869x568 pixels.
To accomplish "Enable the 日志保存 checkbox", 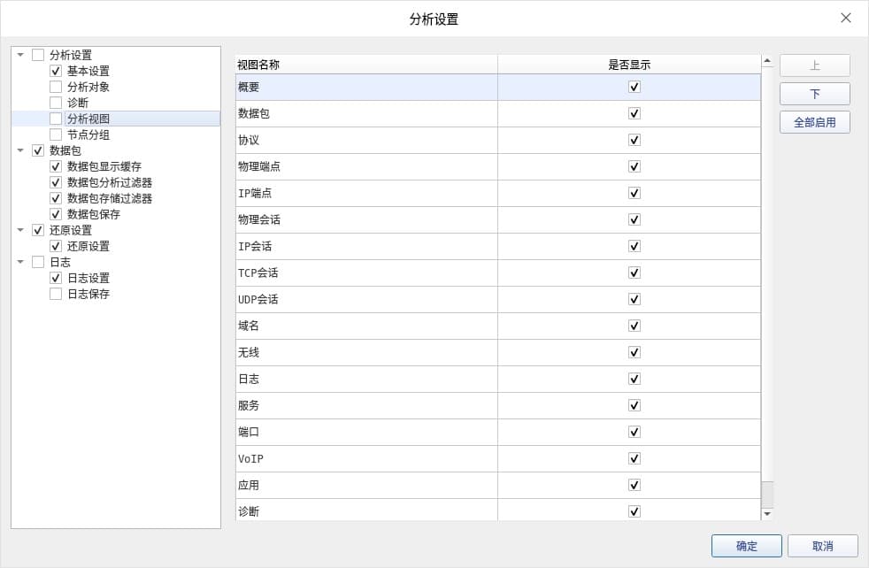I will [56, 294].
